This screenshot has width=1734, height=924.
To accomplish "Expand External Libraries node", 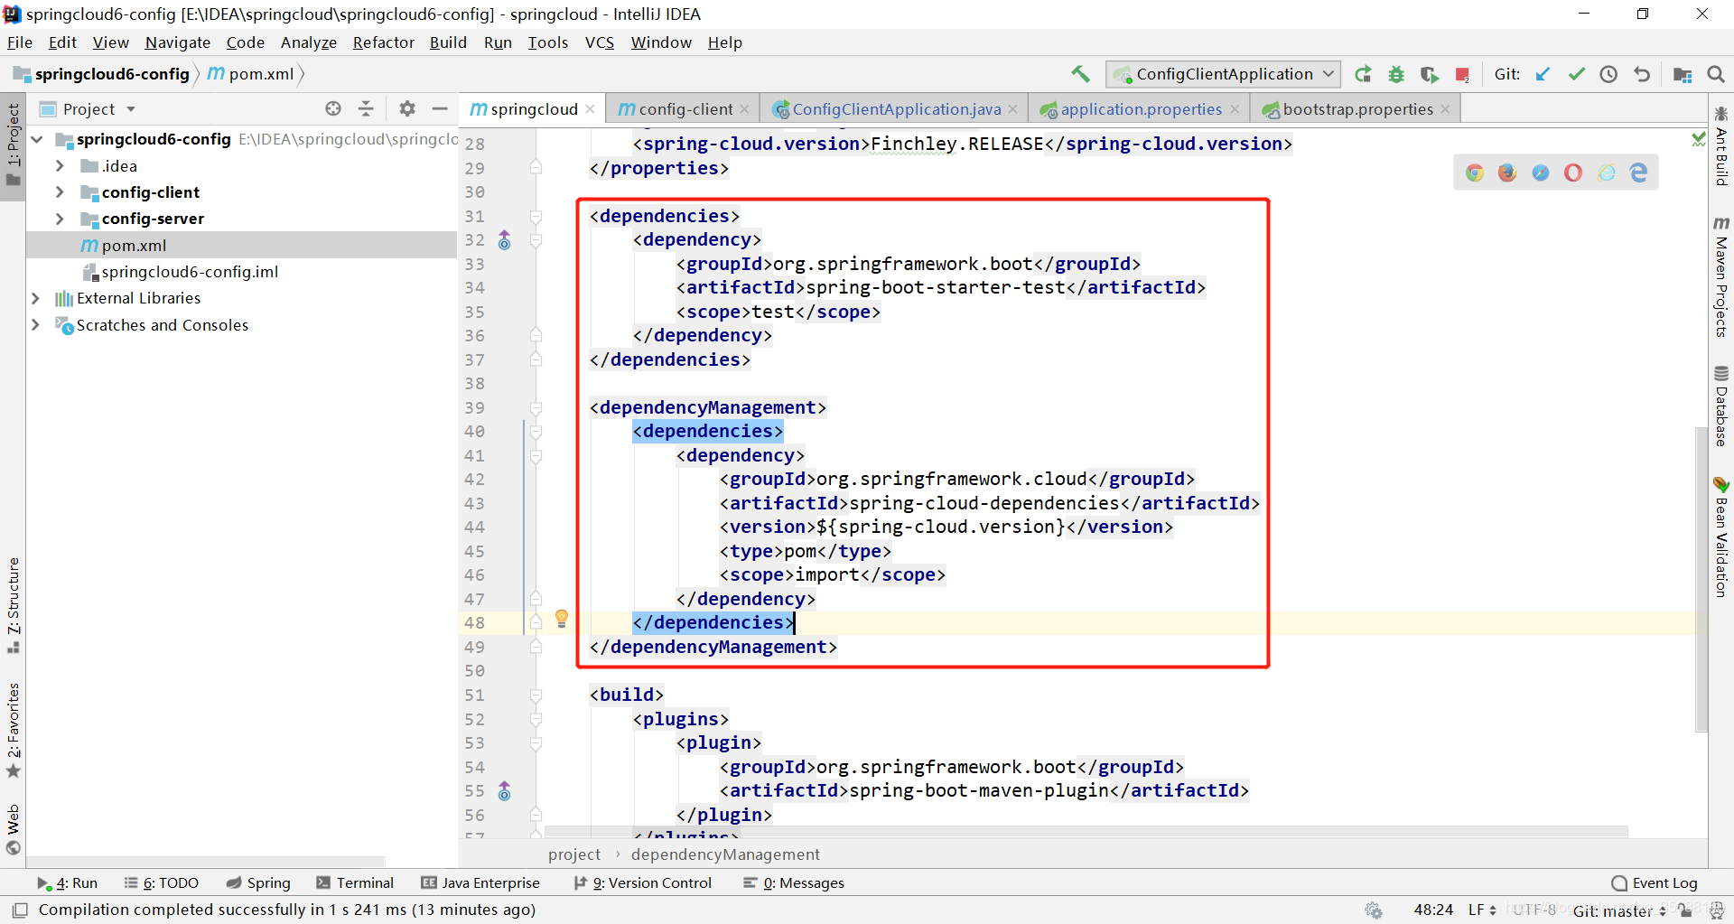I will coord(35,298).
